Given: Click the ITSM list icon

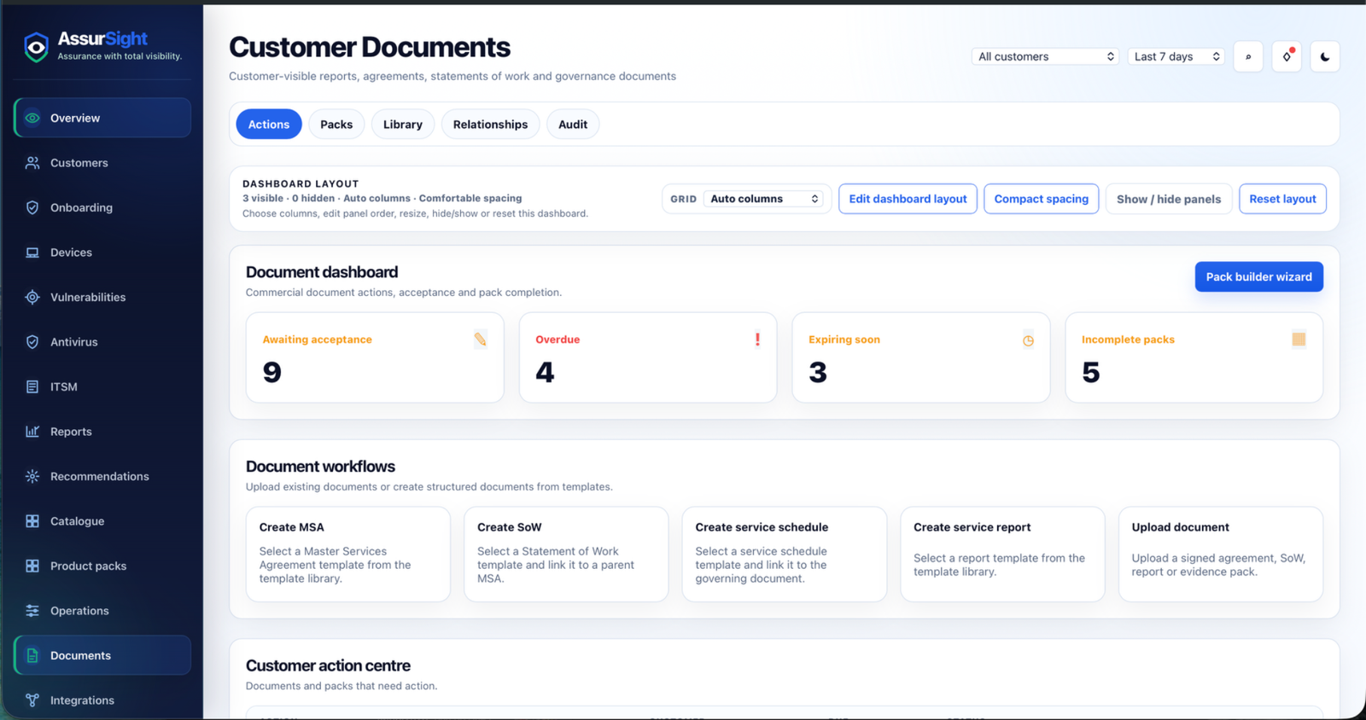Looking at the screenshot, I should pos(32,386).
